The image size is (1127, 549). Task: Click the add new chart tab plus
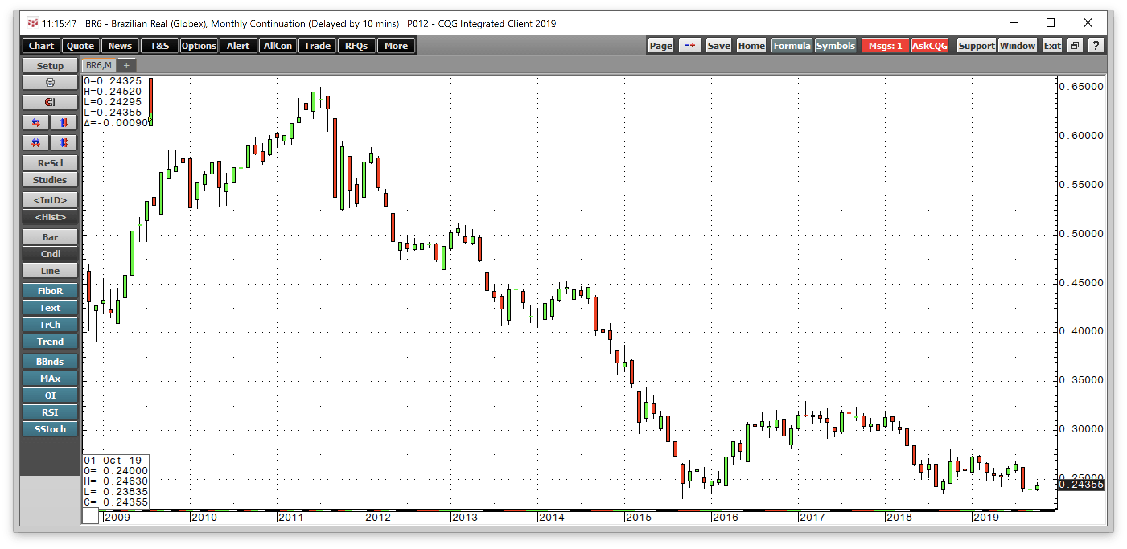pos(126,66)
